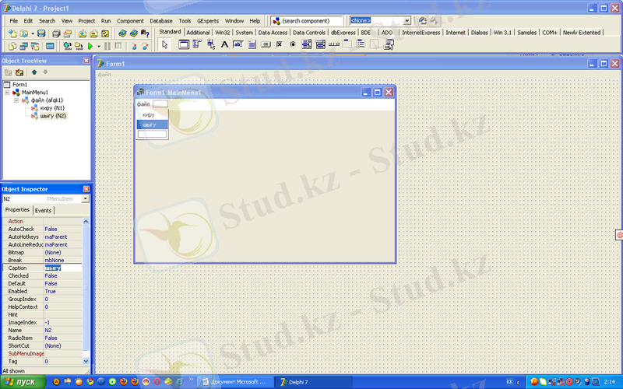Click the файл menu in menu designer
This screenshot has width=623, height=389.
tap(143, 104)
